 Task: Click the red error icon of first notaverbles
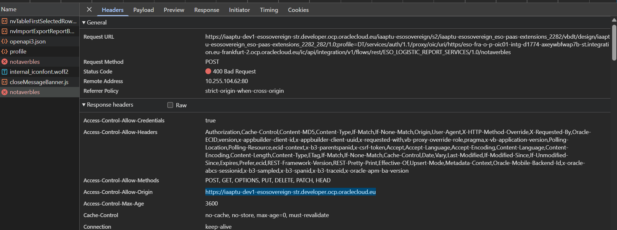[5, 62]
